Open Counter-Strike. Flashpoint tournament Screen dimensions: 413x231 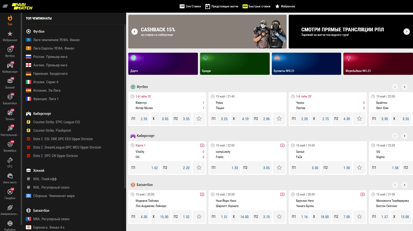tap(49, 131)
